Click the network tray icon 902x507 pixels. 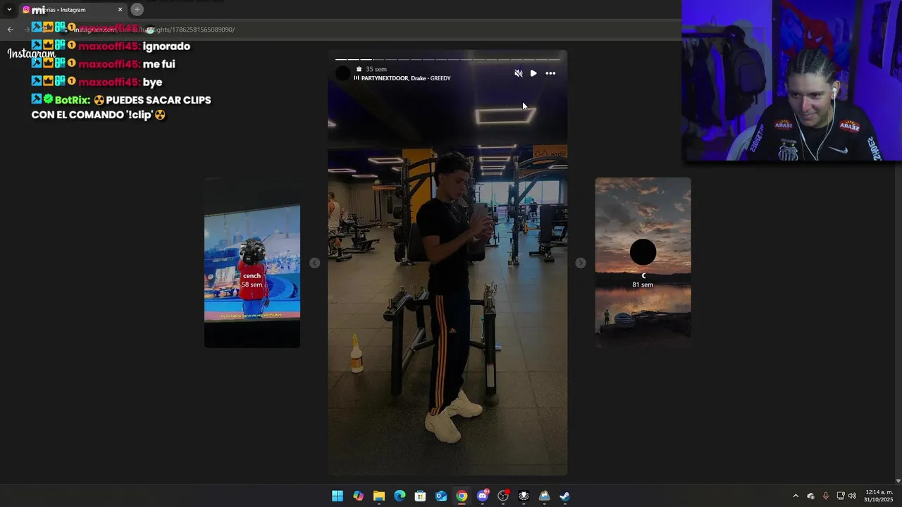pyautogui.click(x=841, y=496)
